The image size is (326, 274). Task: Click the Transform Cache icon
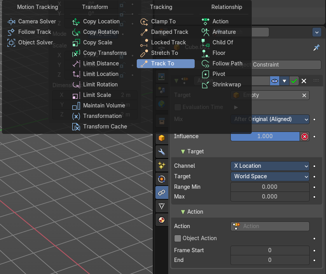pos(76,127)
